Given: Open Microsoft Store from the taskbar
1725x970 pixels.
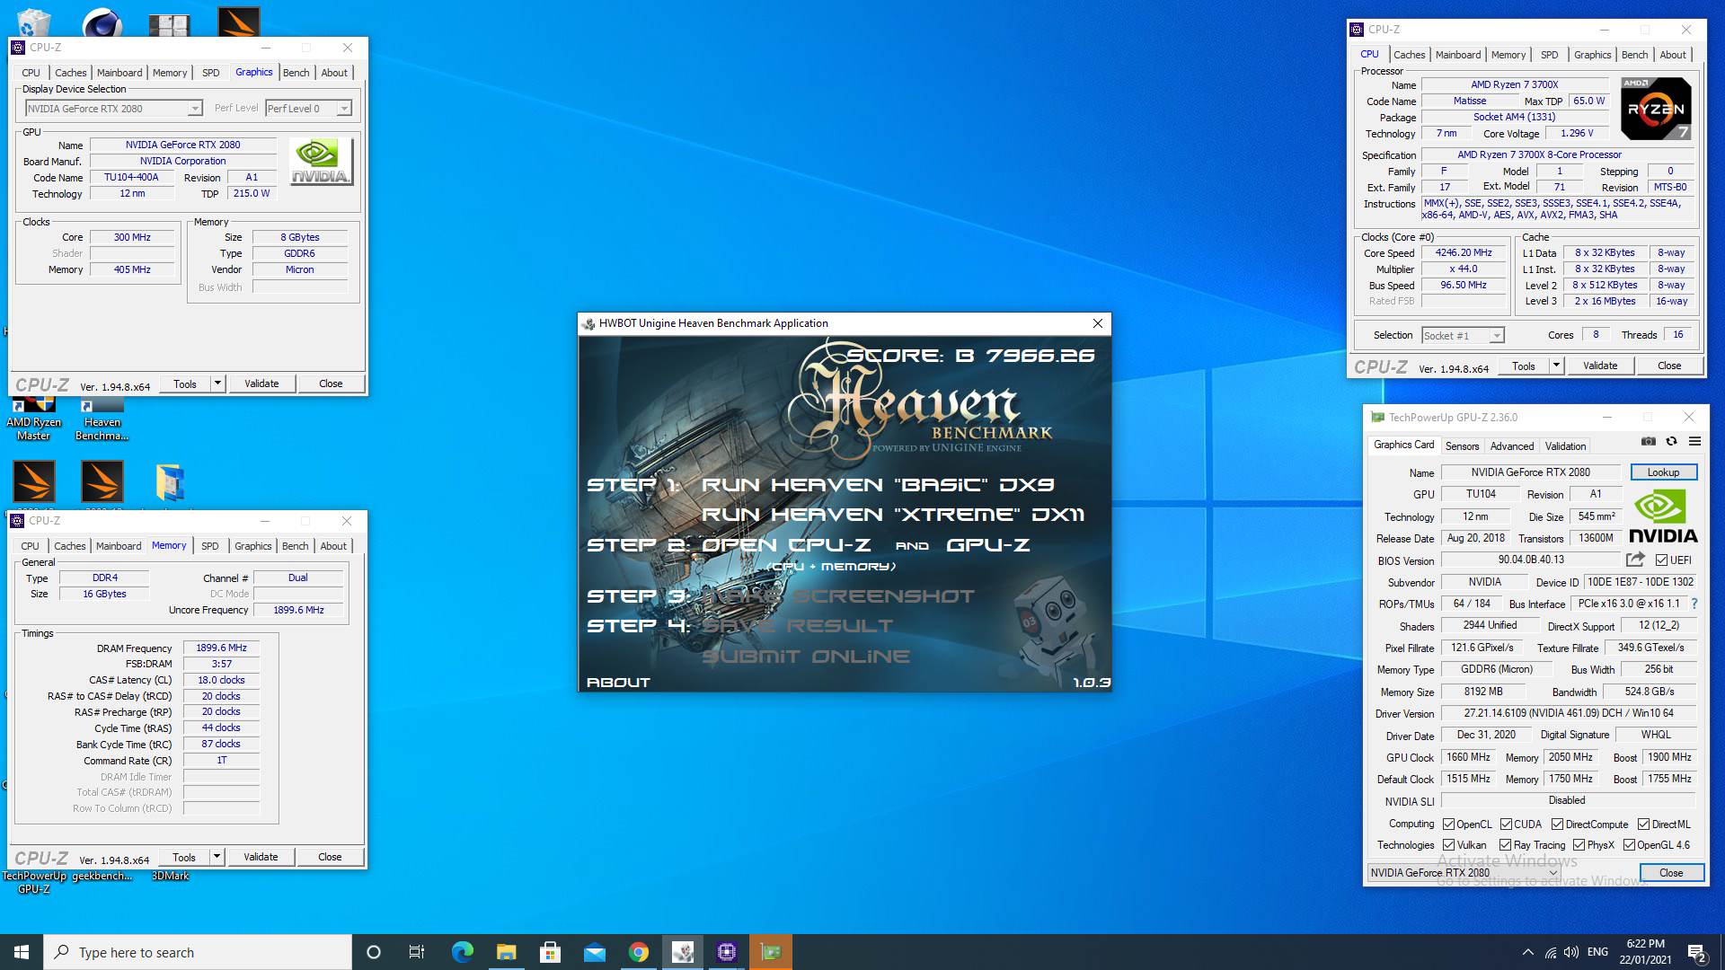Looking at the screenshot, I should (x=550, y=952).
